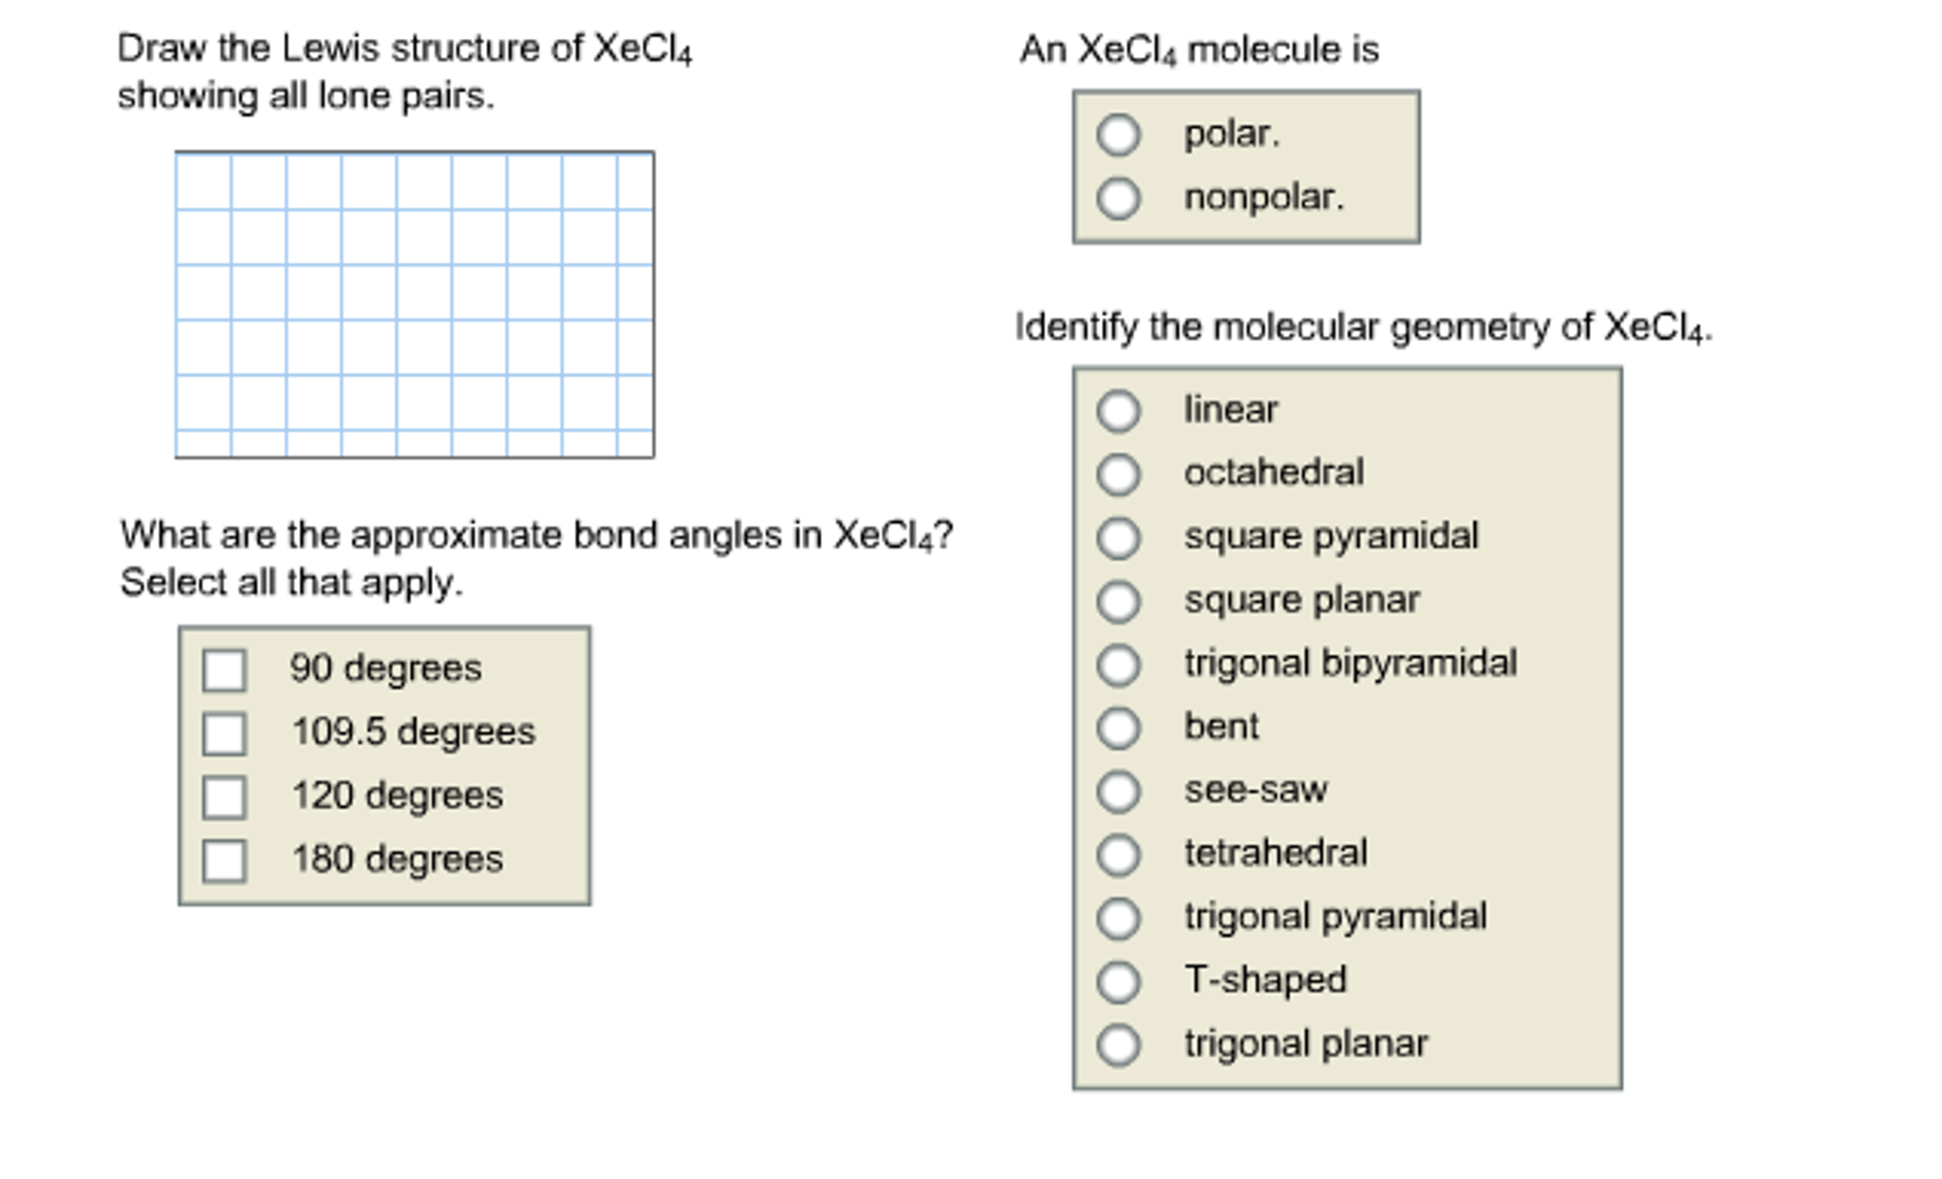1942x1179 pixels.
Task: Select tetrahedral geometry option
Action: coord(1117,853)
